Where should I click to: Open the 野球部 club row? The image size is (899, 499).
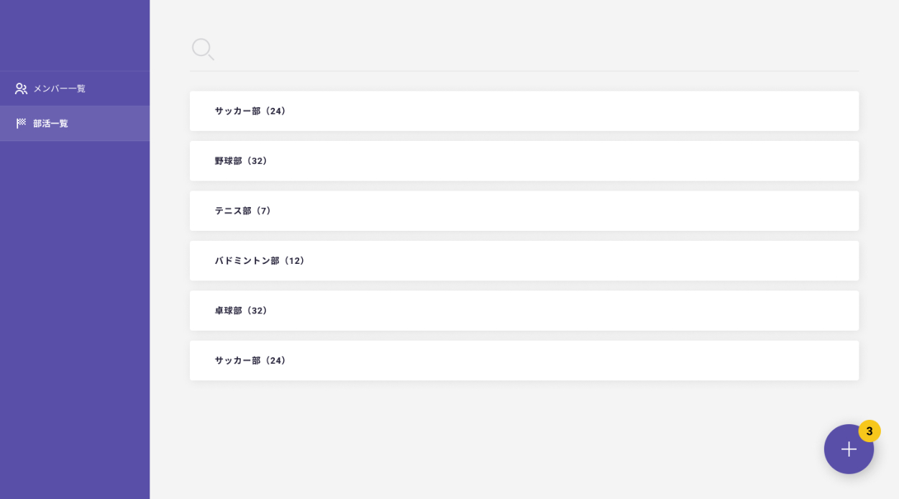(x=524, y=161)
